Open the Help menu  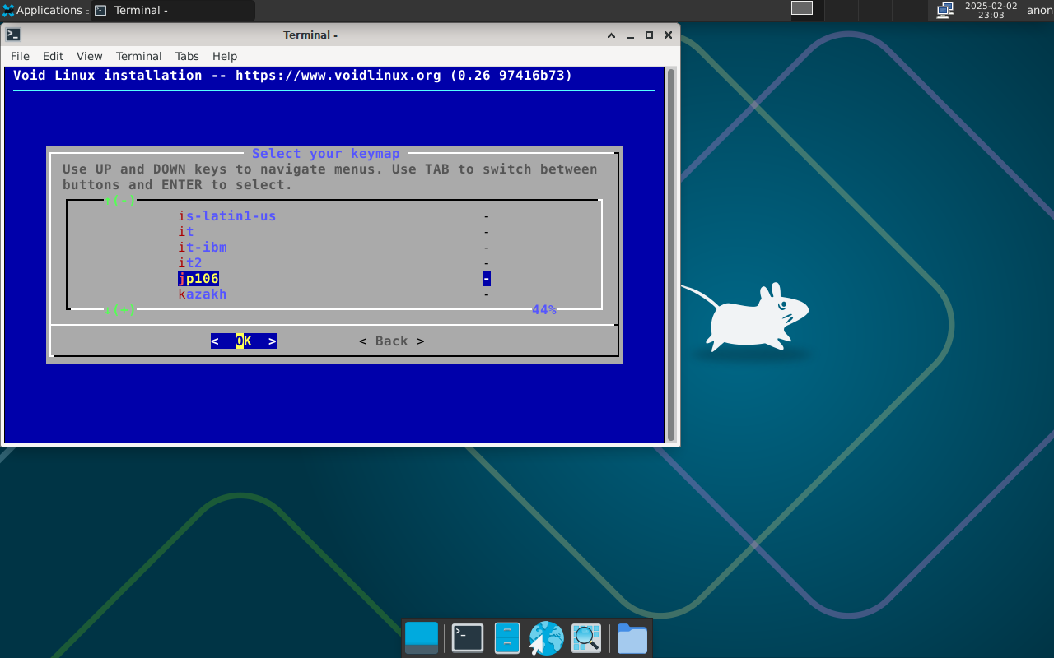[x=225, y=56]
